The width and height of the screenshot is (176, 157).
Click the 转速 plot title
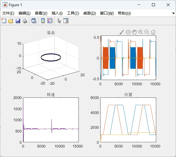(51, 95)
